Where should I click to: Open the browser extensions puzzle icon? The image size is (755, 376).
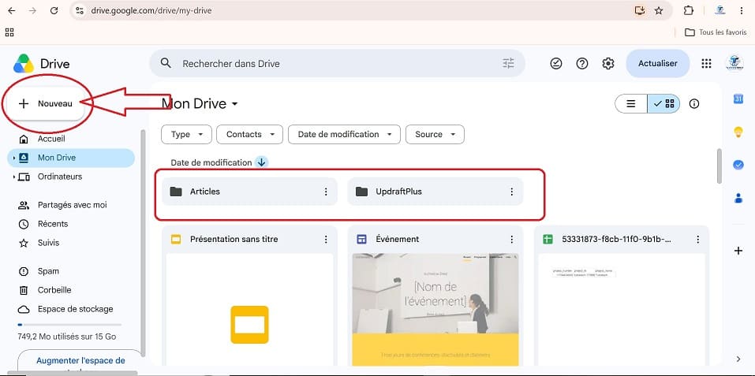click(689, 10)
